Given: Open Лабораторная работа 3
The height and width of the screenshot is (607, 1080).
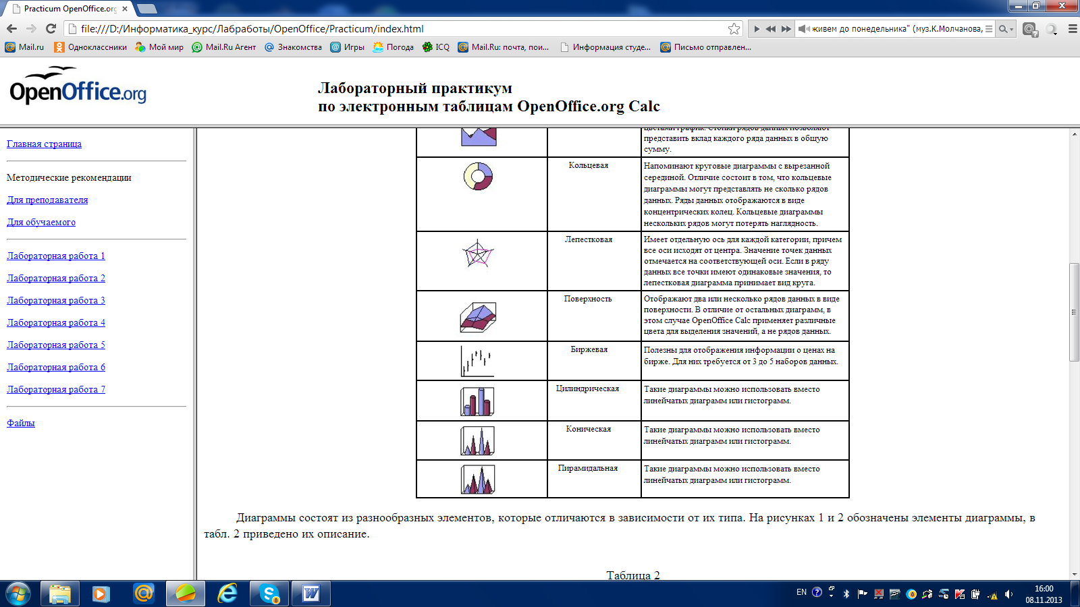Looking at the screenshot, I should pos(56,300).
